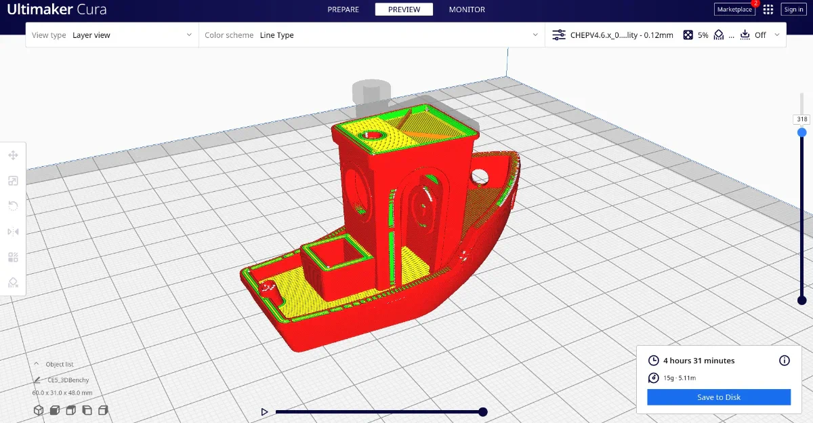Click the bottom handle of the layer slider
Image resolution: width=813 pixels, height=423 pixels.
(802, 300)
